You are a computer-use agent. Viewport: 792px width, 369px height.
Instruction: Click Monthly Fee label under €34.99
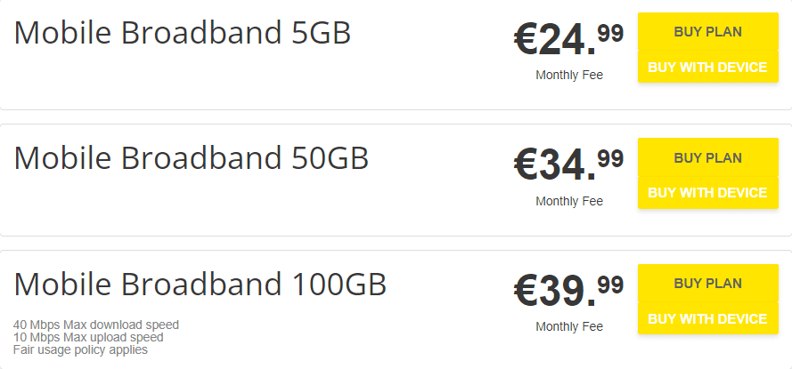click(569, 201)
